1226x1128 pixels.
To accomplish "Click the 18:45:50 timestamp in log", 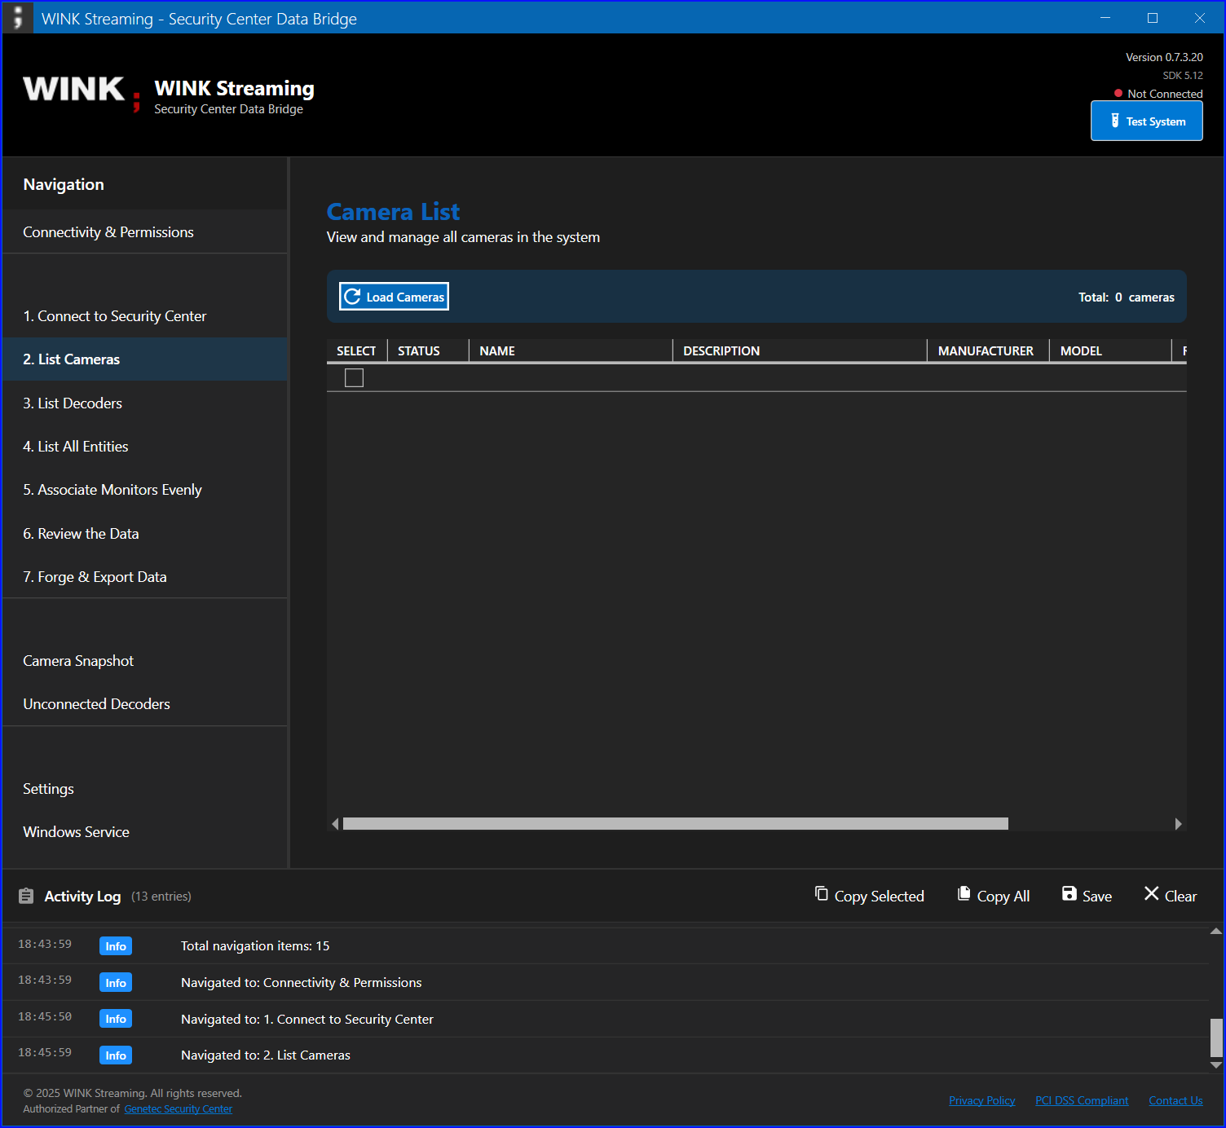I will pyautogui.click(x=45, y=1016).
